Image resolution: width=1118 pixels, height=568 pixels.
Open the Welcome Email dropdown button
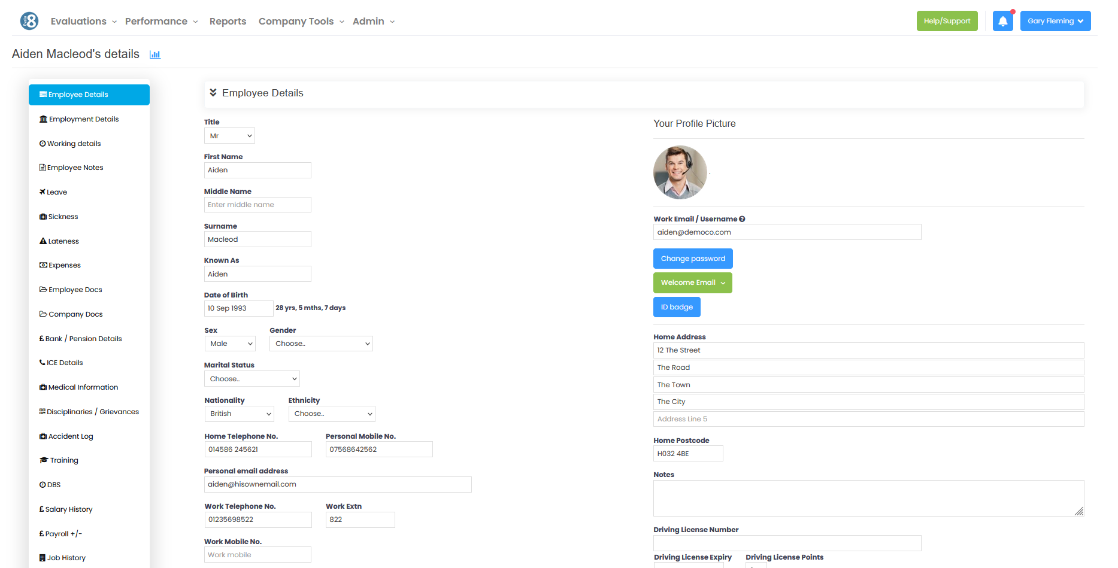(692, 283)
